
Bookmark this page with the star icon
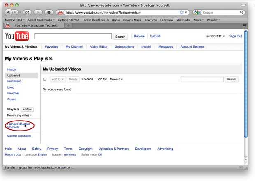[x=182, y=12]
